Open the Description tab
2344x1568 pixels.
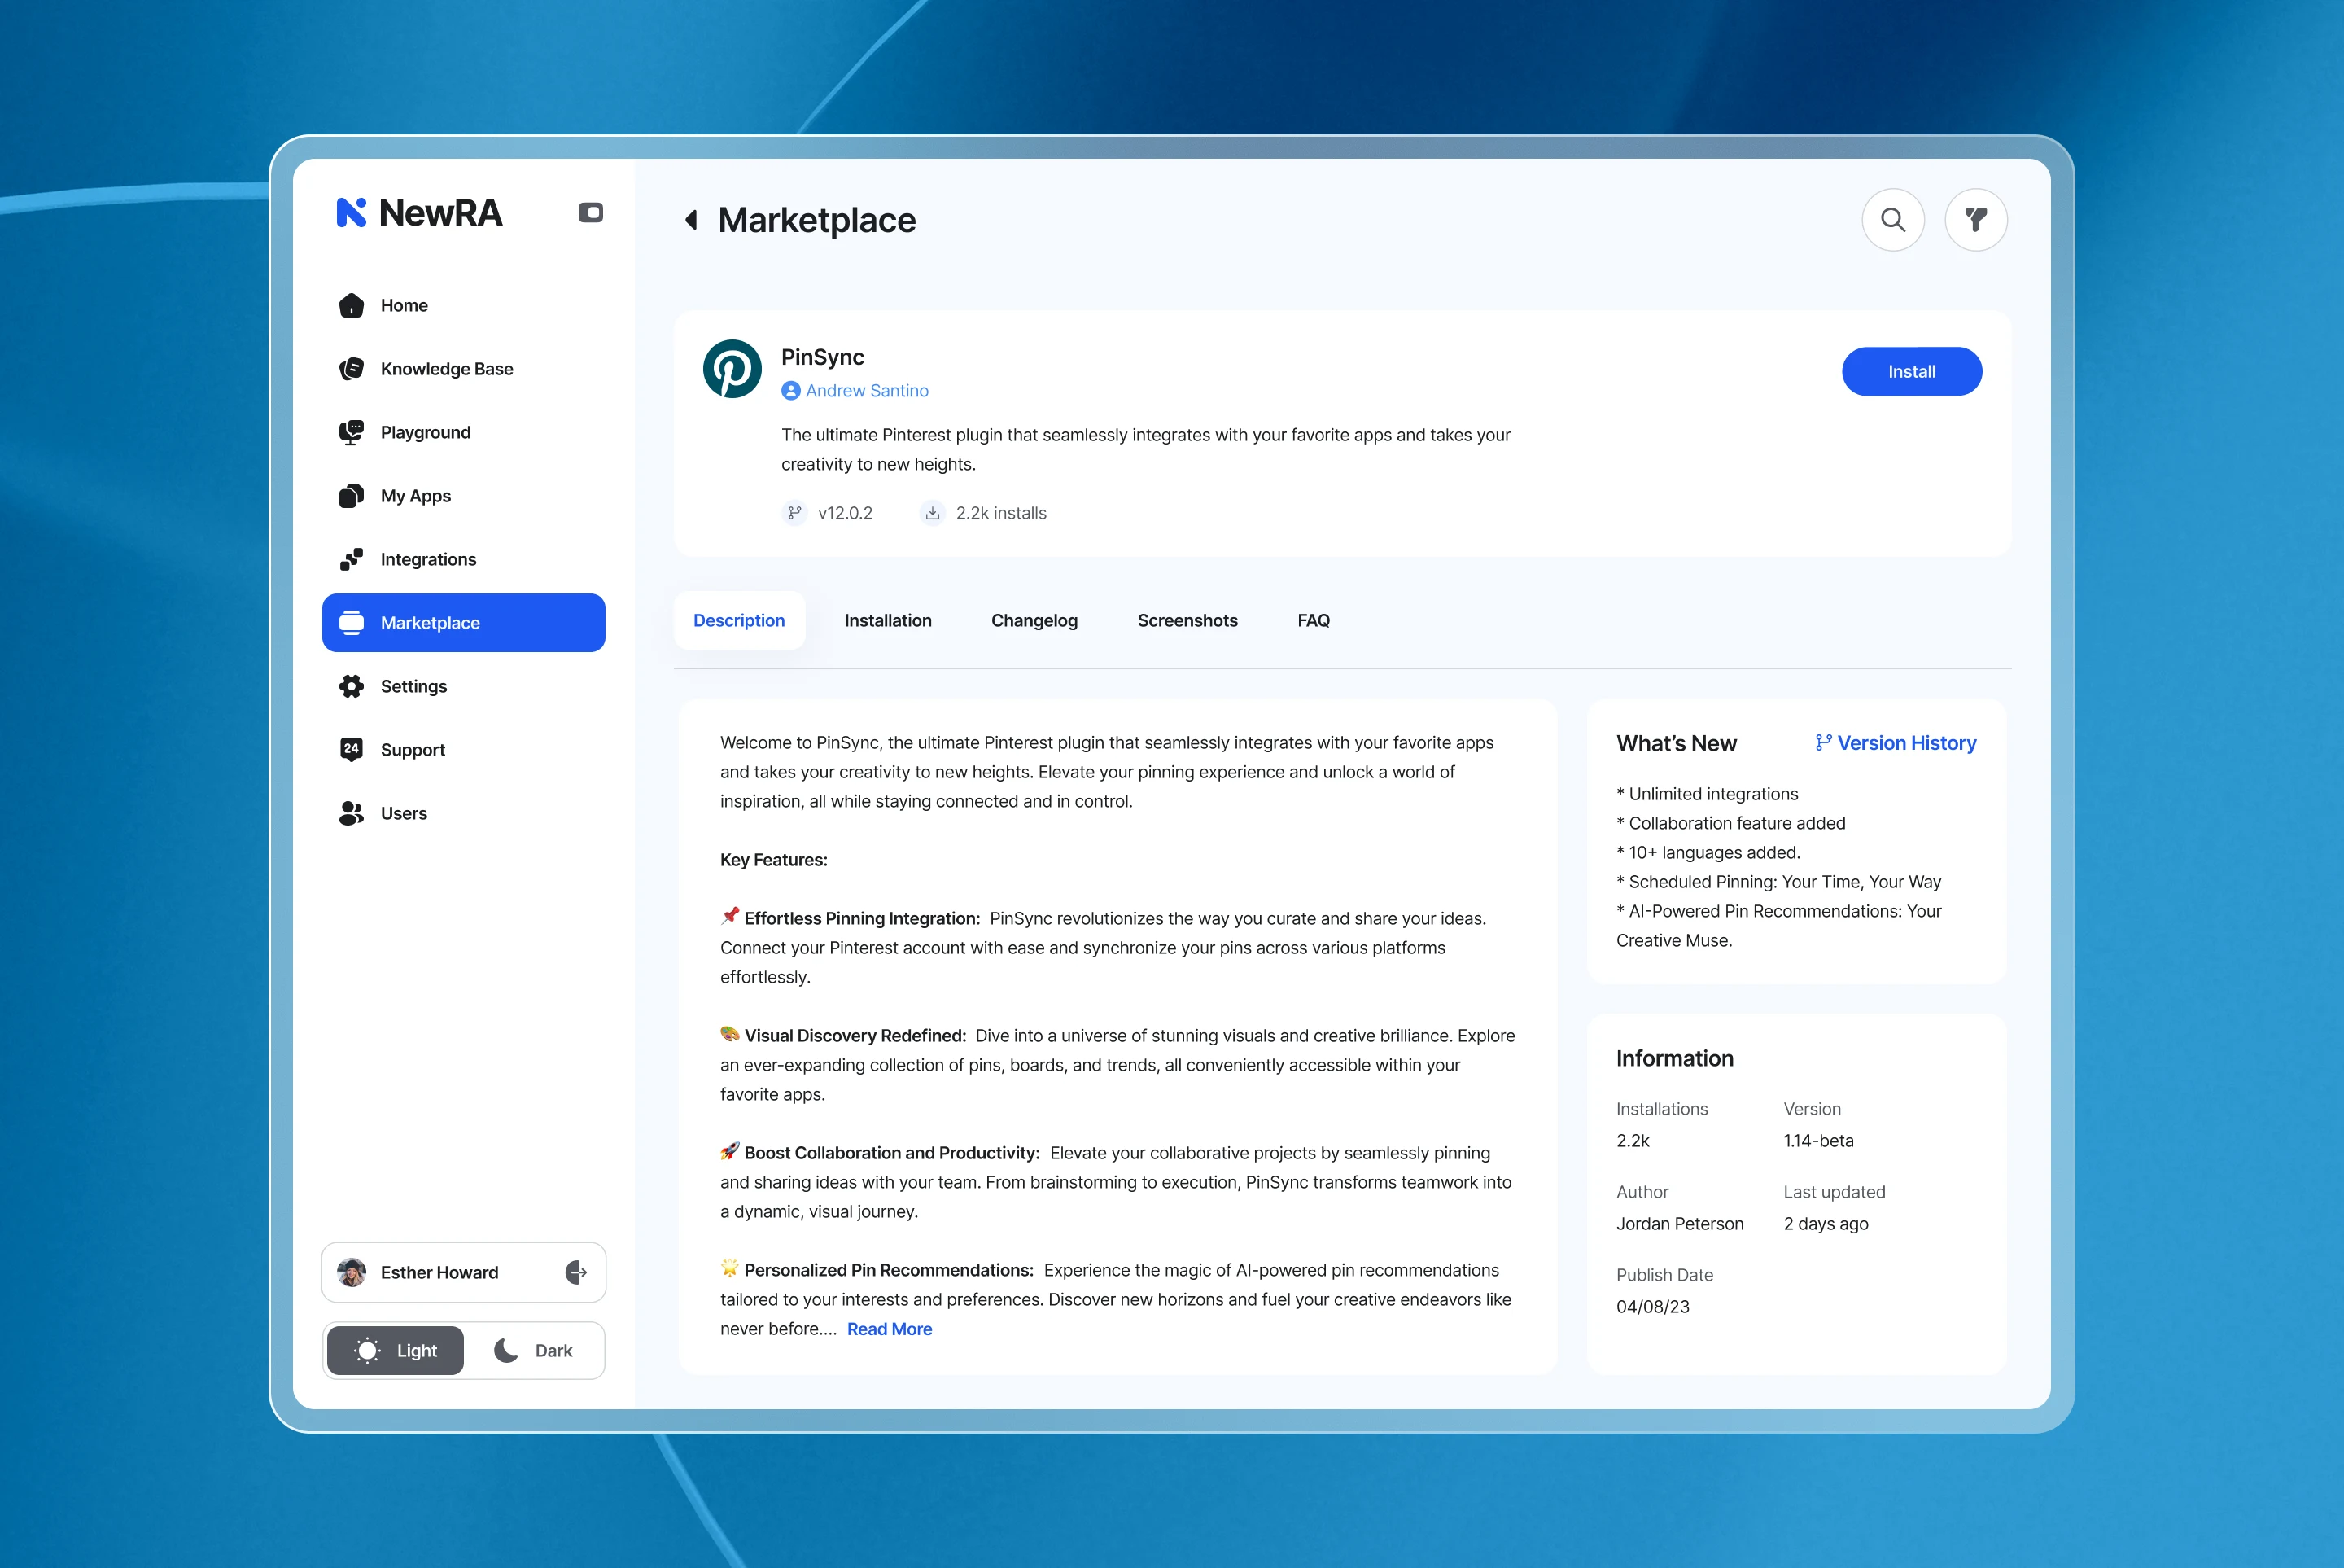(x=739, y=620)
